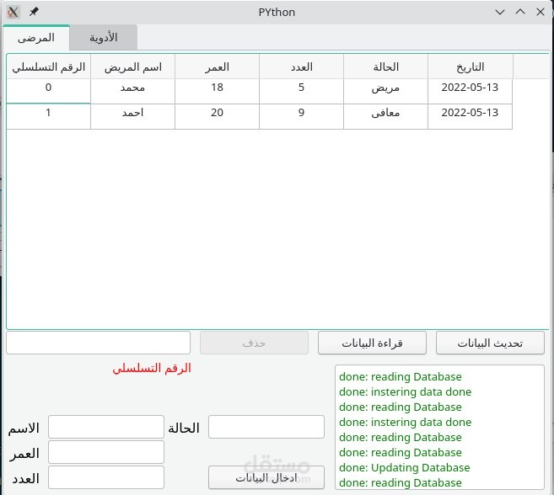Click the قراءة البيانات button
This screenshot has height=495, width=554.
[372, 343]
